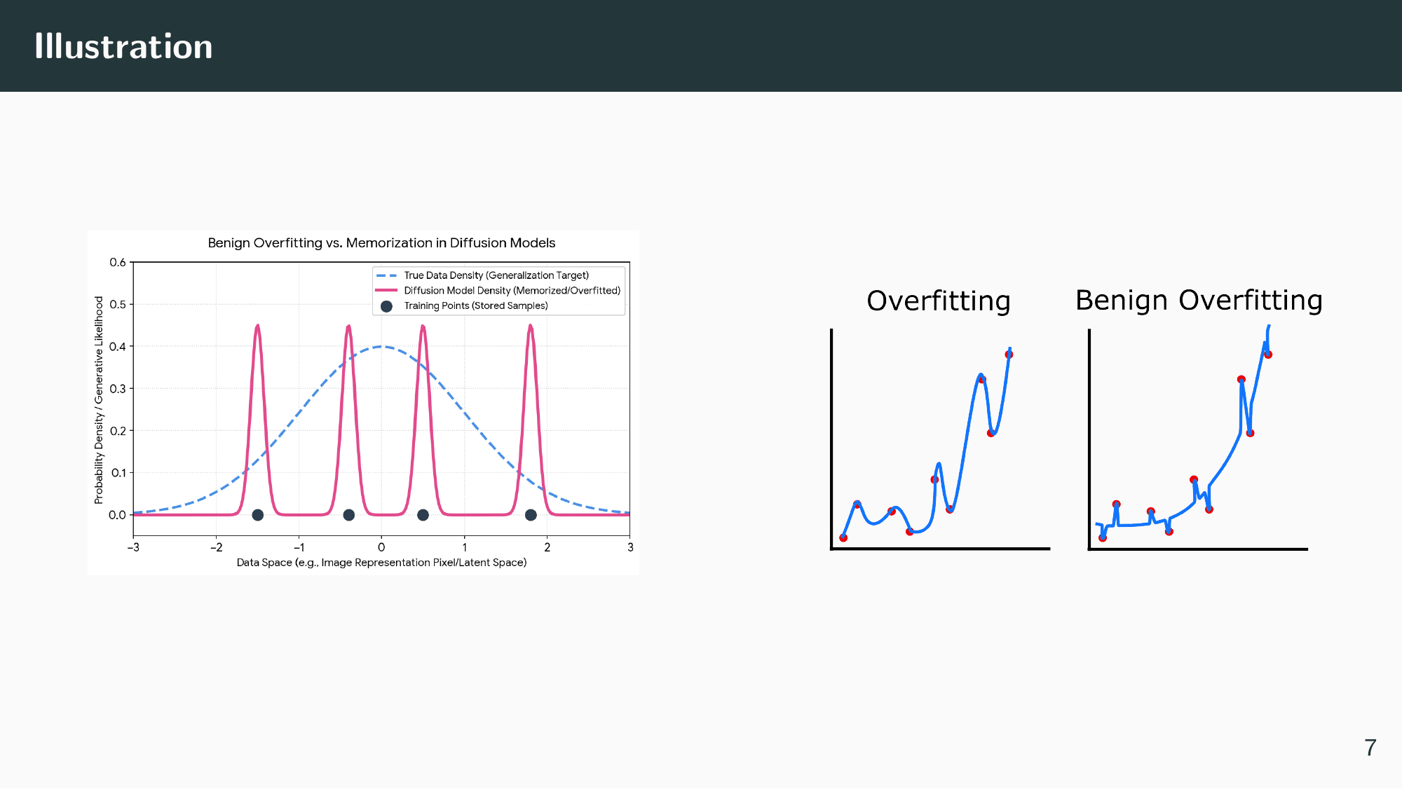The image size is (1402, 789).
Task: Click the Benign Overfitting curve sketch
Action: click(1197, 438)
